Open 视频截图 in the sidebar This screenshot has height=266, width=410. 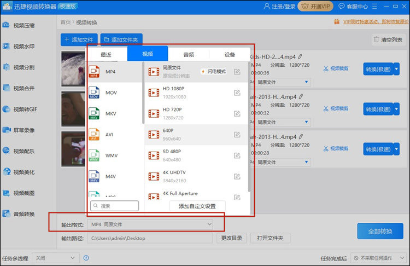(18, 193)
